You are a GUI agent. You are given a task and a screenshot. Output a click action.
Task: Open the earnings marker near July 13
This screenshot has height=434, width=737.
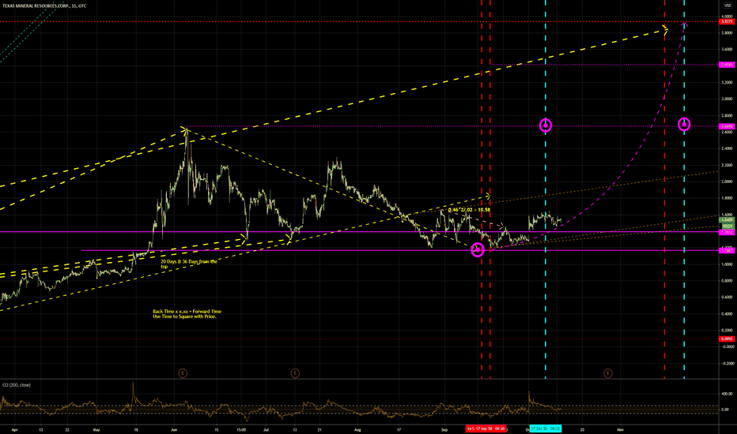295,373
